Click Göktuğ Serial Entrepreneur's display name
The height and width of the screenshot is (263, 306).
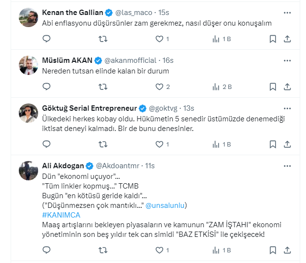click(x=89, y=108)
